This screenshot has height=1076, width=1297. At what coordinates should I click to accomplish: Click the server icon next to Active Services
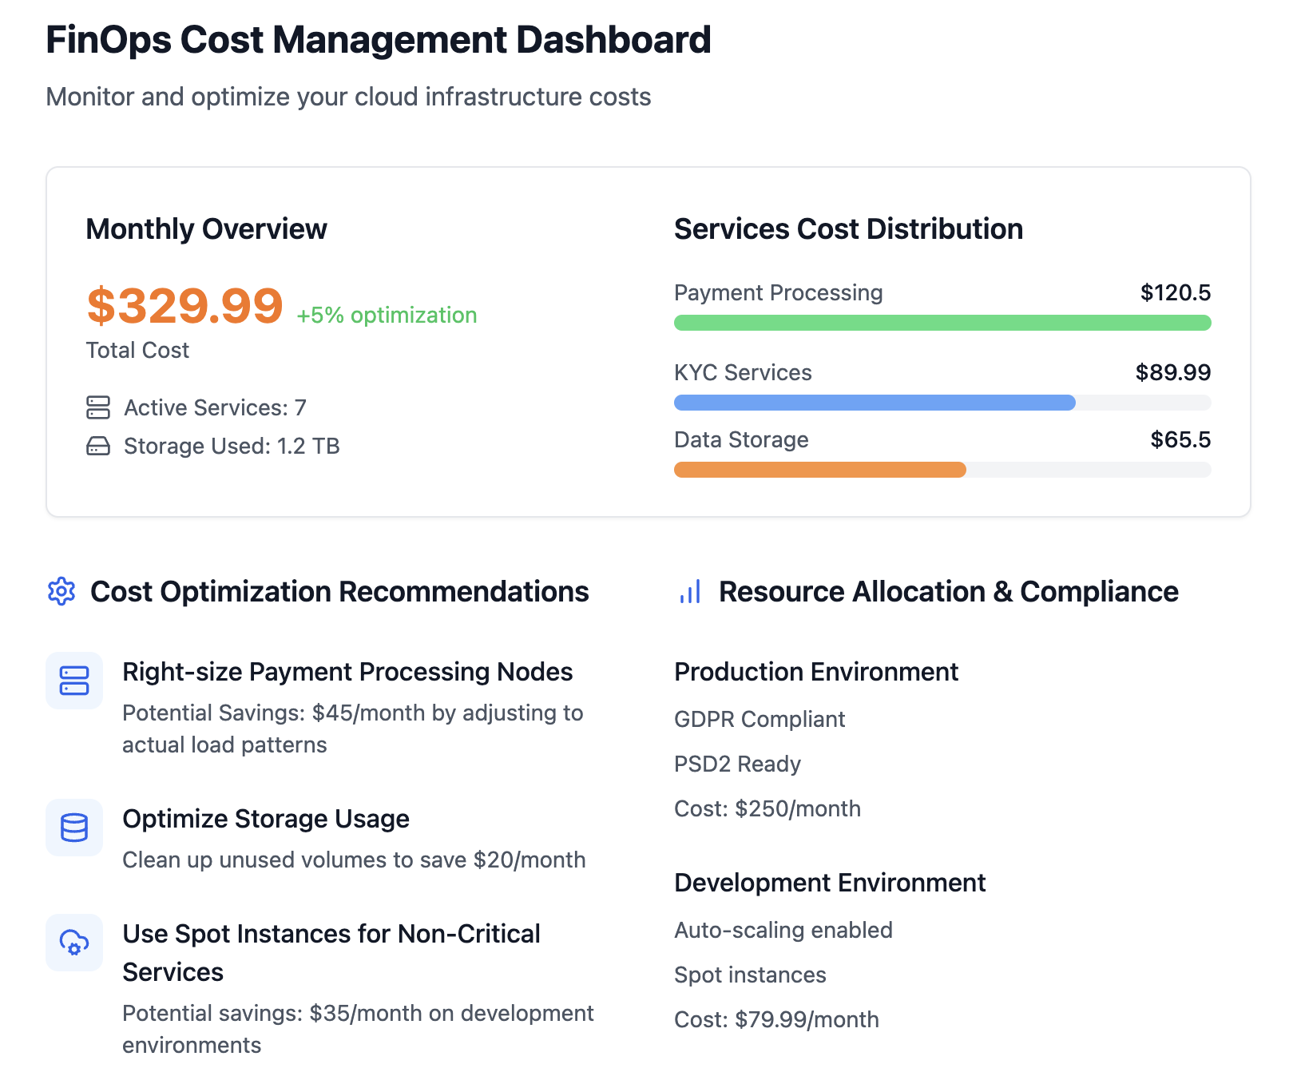(97, 407)
